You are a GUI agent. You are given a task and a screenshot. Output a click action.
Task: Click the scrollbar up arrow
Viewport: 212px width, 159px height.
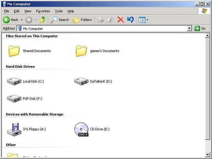208,36
